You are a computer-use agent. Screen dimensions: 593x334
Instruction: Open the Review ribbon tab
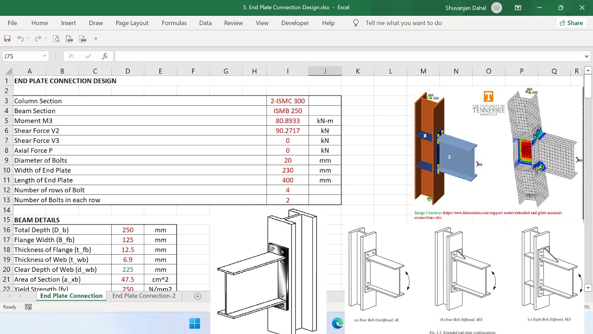coord(233,23)
